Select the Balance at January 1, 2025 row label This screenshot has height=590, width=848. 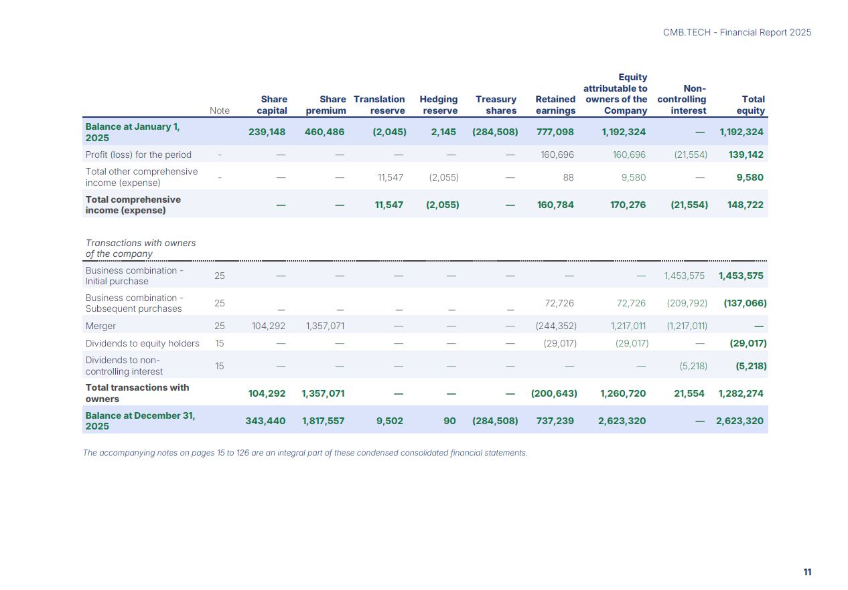pyautogui.click(x=133, y=132)
